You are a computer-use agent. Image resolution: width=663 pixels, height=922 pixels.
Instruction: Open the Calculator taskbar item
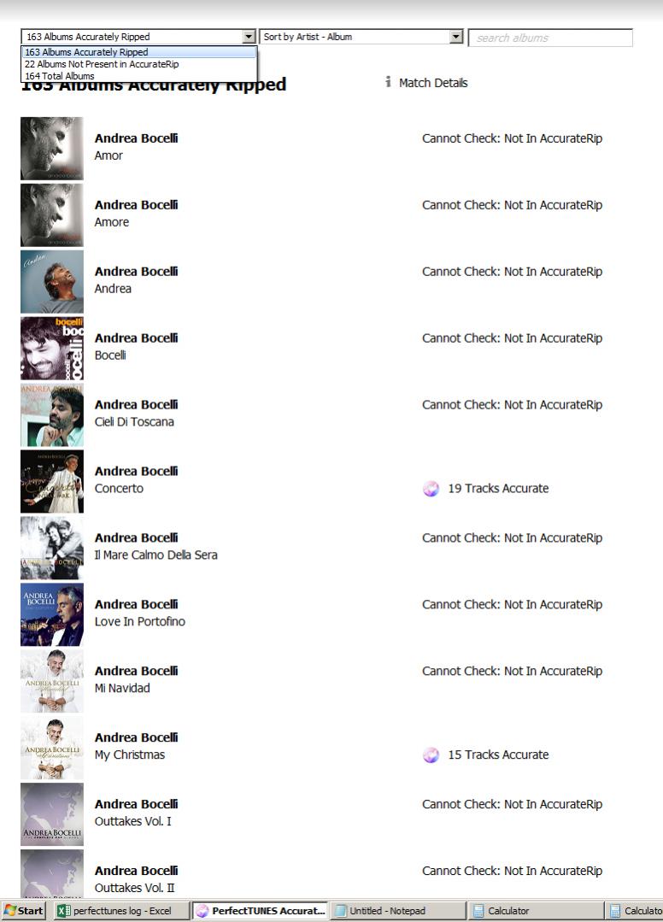pyautogui.click(x=533, y=911)
